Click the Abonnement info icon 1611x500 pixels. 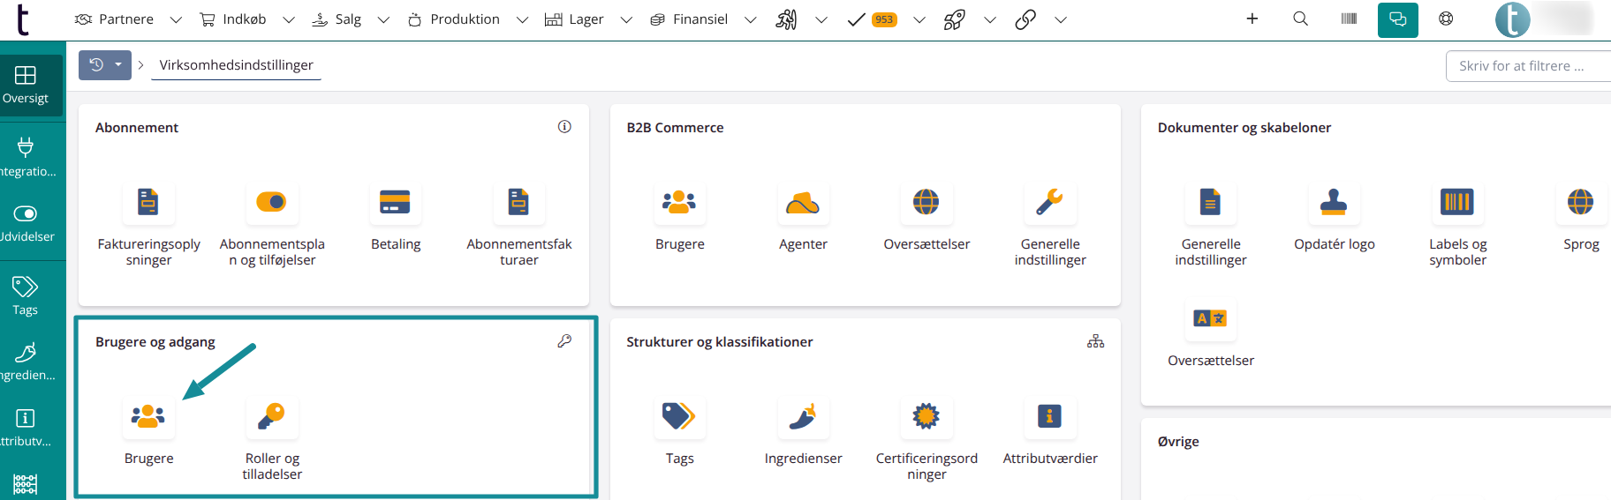tap(564, 127)
